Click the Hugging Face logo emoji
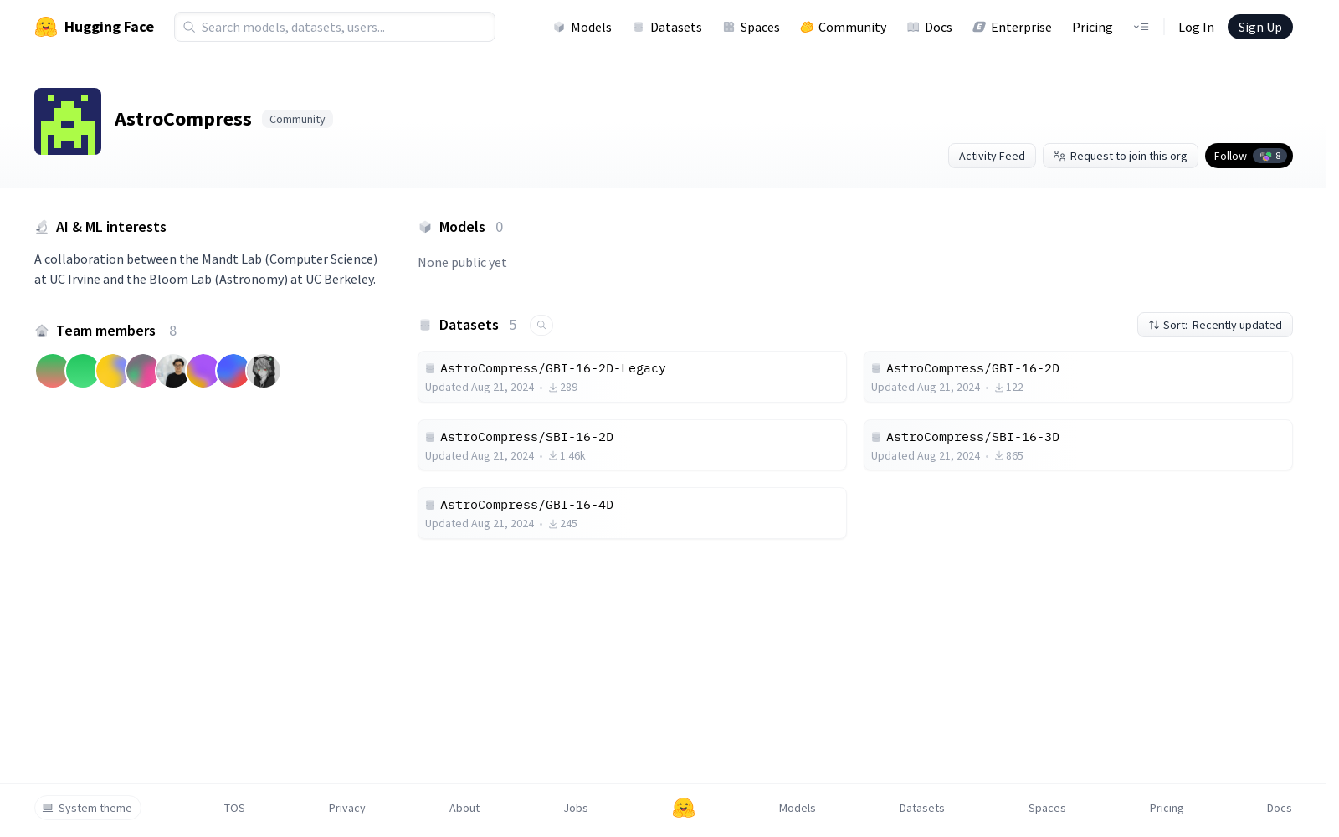1339x837 pixels. point(46,27)
